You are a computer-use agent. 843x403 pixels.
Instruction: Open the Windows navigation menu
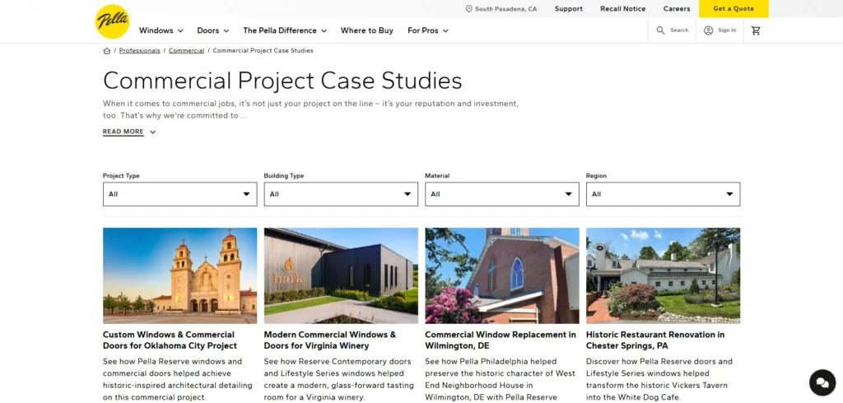[x=161, y=30]
